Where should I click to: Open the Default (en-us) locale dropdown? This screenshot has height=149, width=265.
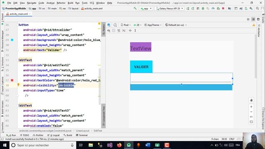coord(176,25)
